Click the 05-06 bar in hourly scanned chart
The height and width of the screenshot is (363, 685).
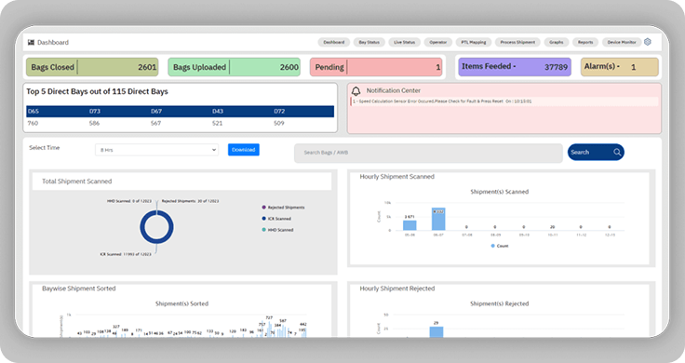pyautogui.click(x=410, y=225)
